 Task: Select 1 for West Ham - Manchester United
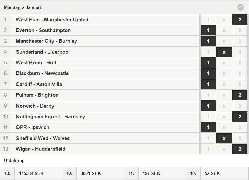click(x=208, y=20)
